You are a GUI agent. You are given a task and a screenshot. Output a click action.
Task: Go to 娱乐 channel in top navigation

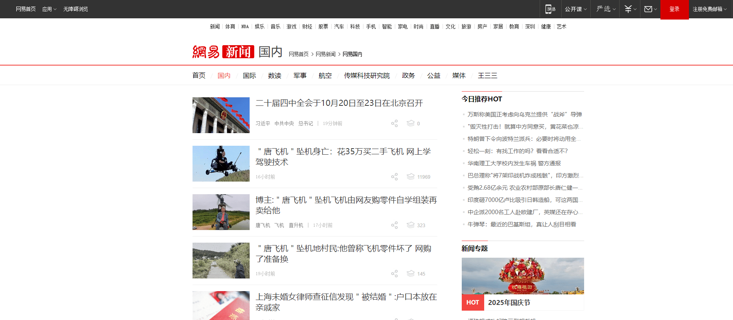coord(259,26)
